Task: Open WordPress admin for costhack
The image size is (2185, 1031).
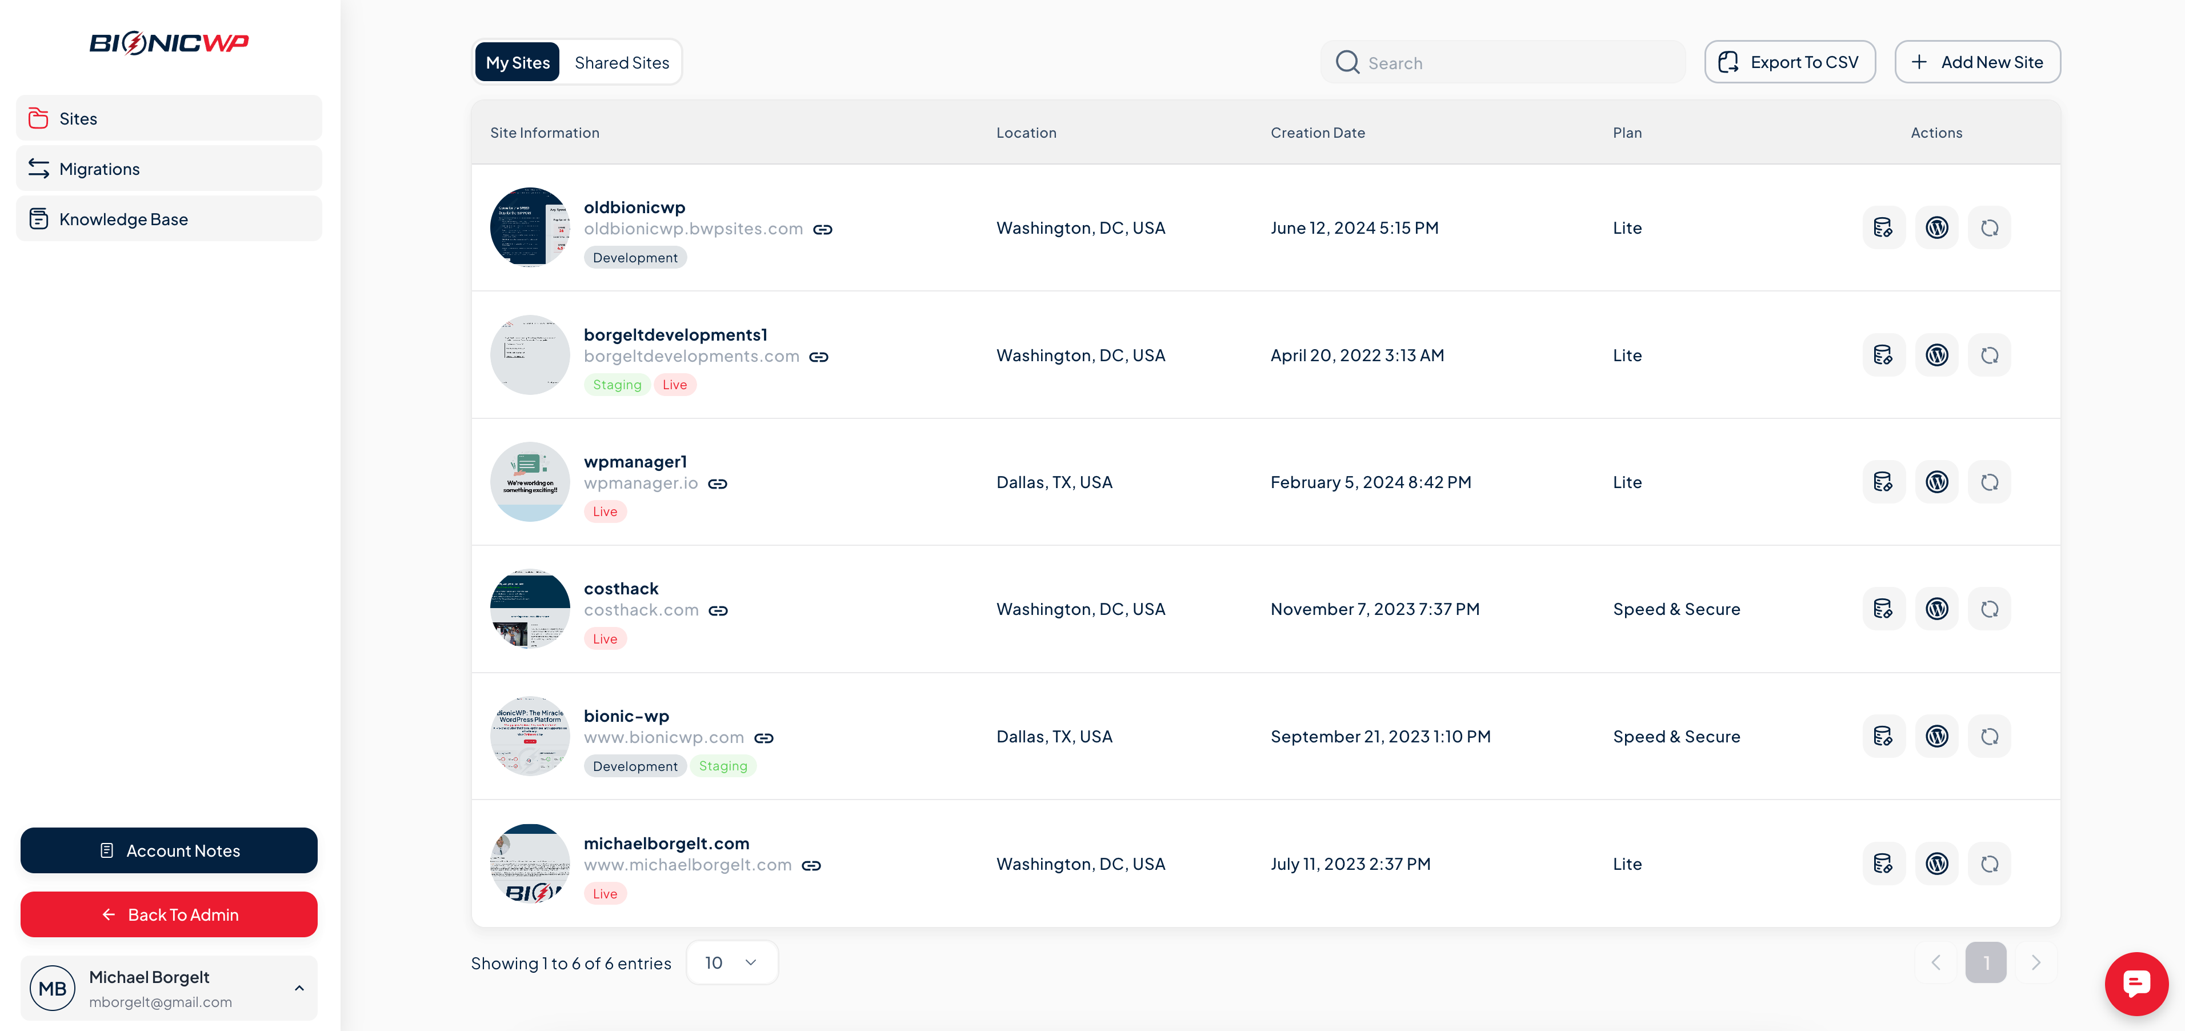Action: tap(1936, 609)
